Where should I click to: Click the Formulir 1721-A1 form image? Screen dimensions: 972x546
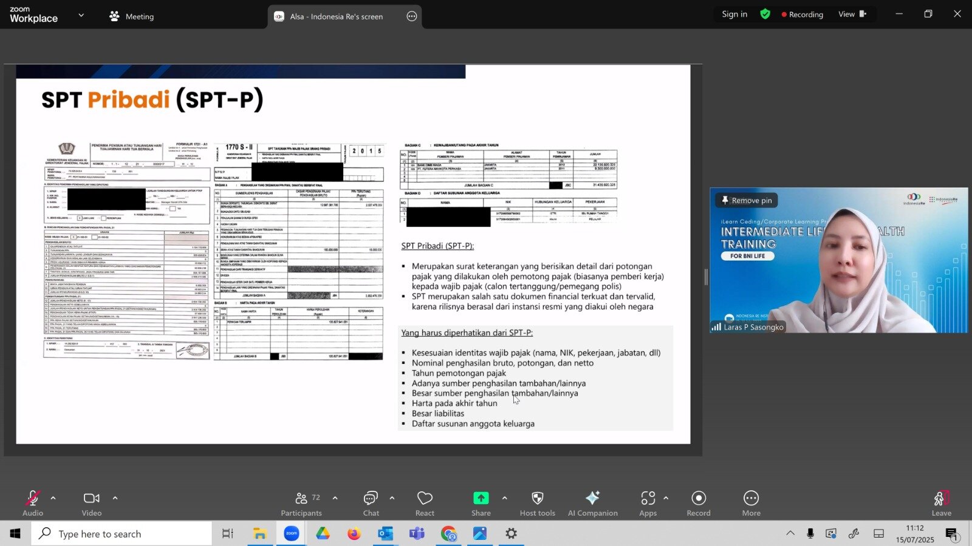(x=127, y=251)
